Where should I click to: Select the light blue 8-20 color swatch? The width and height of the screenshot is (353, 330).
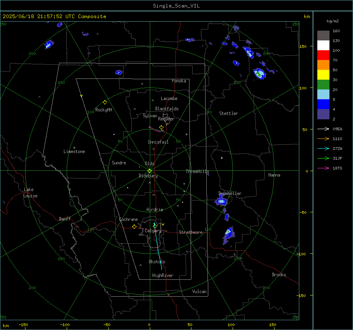click(x=323, y=95)
